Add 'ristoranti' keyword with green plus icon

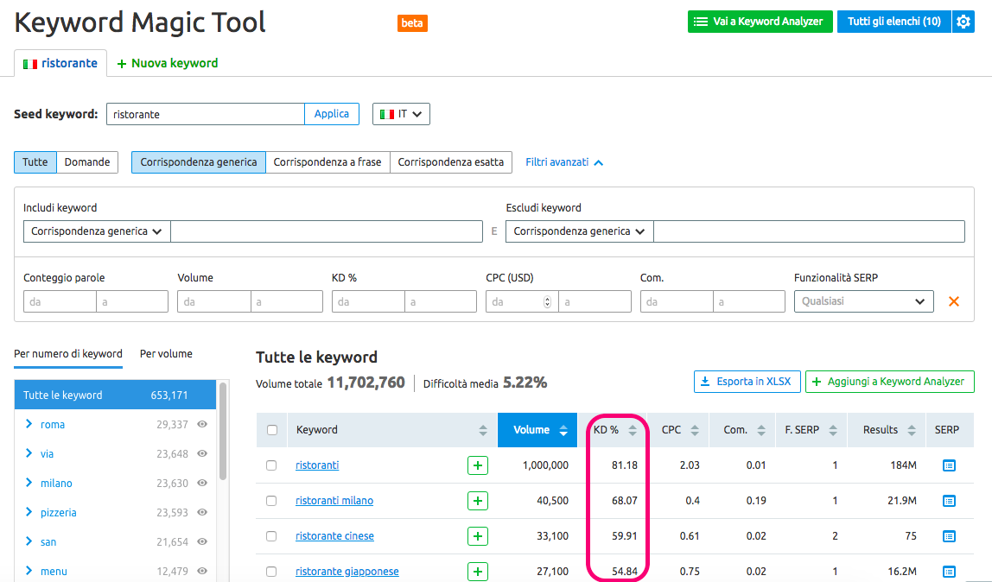(x=477, y=465)
